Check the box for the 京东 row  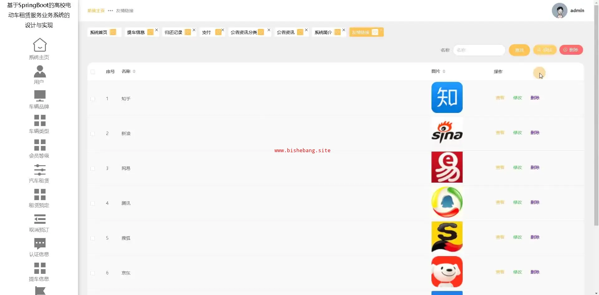tap(93, 273)
